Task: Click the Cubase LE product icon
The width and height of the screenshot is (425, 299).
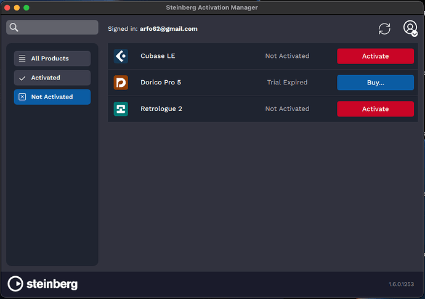Action: (x=121, y=56)
